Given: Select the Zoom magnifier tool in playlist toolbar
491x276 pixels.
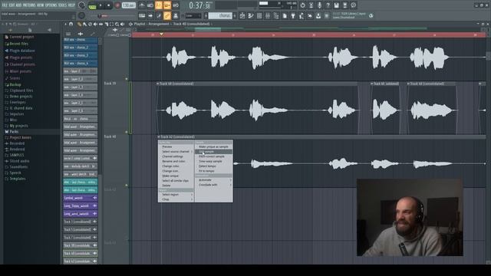Looking at the screenshot, I should (117, 24).
